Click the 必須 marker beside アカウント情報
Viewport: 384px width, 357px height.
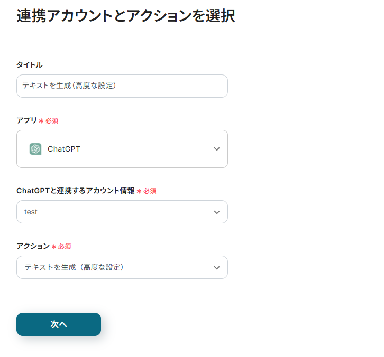click(150, 191)
